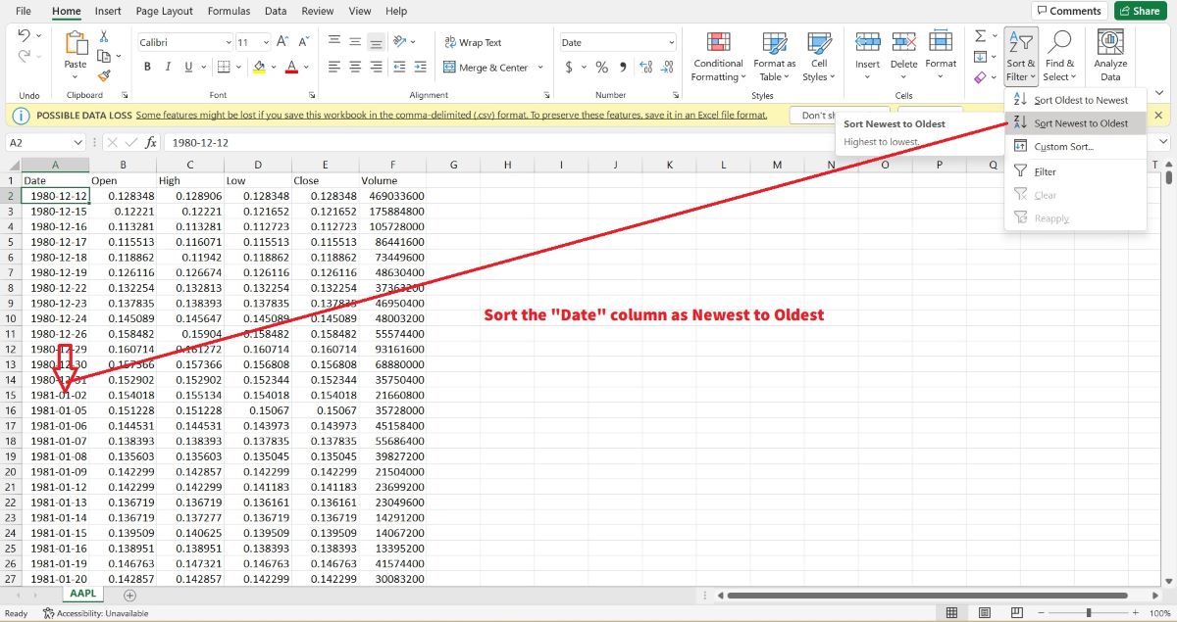The image size is (1177, 622).
Task: Expand the font size dropdown
Action: [267, 43]
